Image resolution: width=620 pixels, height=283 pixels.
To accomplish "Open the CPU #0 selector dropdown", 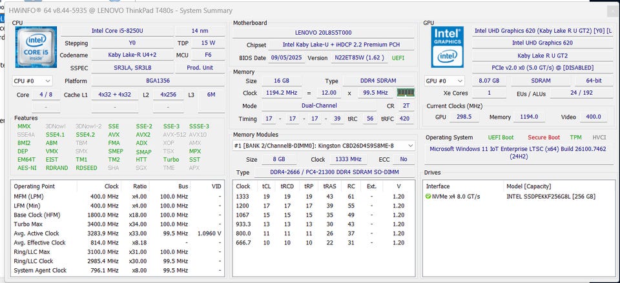I will click(x=32, y=81).
